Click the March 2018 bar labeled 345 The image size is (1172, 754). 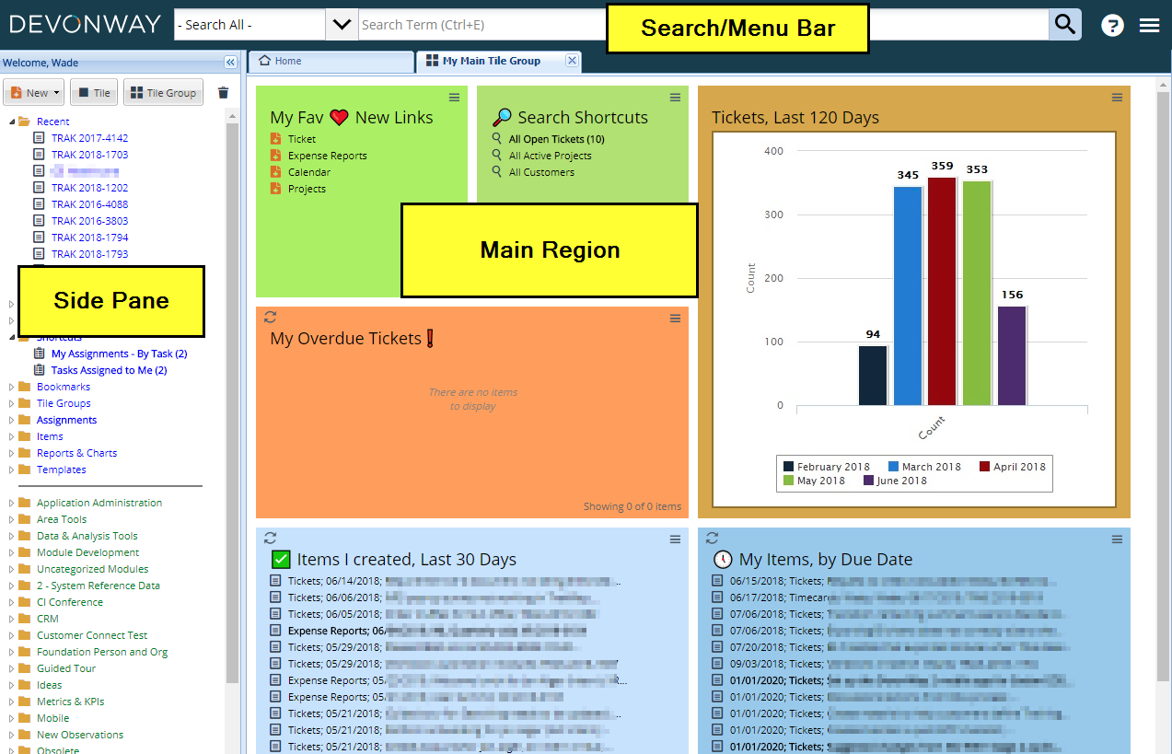pyautogui.click(x=908, y=296)
